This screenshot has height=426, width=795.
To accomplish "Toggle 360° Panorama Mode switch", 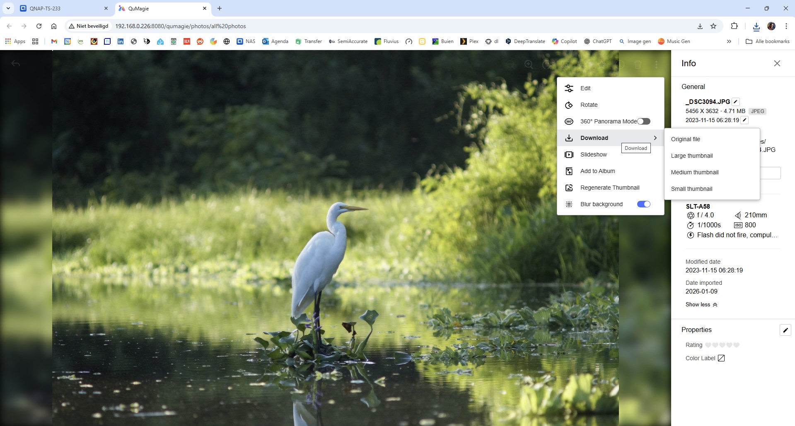I will pos(644,121).
